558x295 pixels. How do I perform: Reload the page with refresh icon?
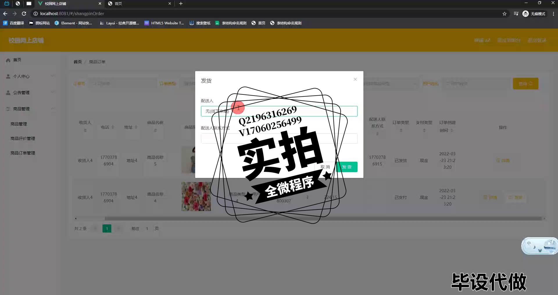24,14
